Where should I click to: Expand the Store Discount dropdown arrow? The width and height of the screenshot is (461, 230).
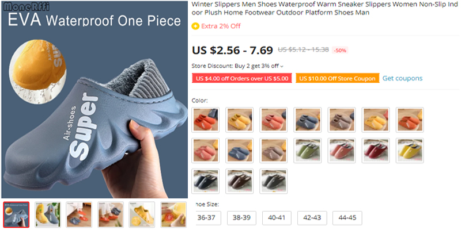pos(282,66)
